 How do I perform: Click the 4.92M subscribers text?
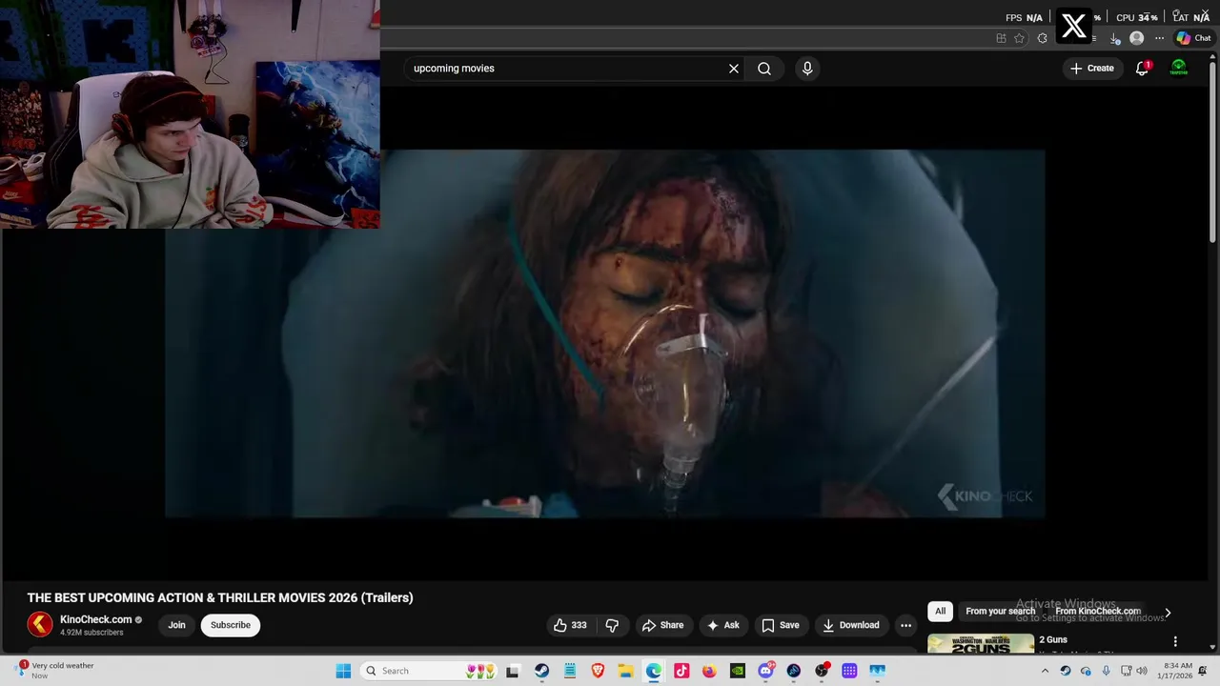tap(91, 633)
